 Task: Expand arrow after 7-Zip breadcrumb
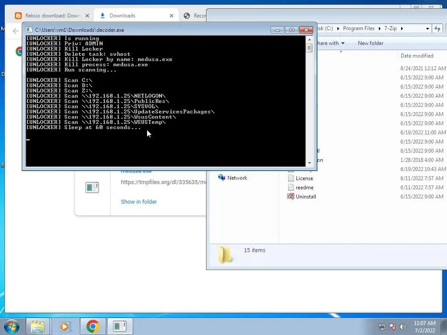[402, 28]
